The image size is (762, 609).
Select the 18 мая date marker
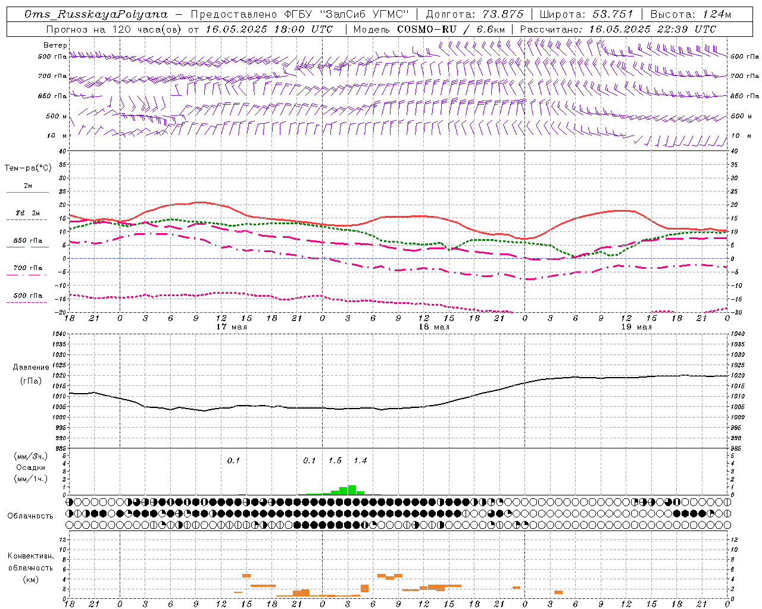click(433, 327)
